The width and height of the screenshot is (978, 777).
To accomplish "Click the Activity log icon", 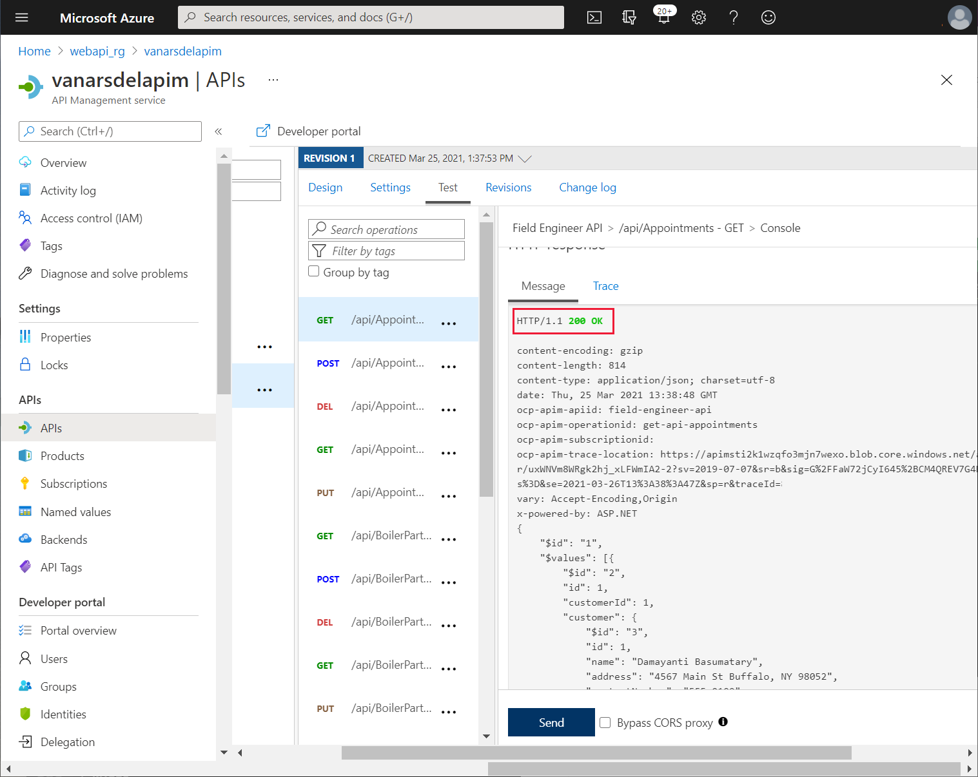I will pyautogui.click(x=25, y=190).
